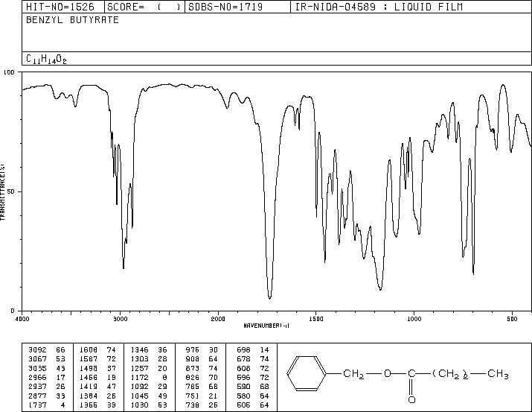Pick the 1303 wavenumber value
This screenshot has height=412, width=532.
click(x=139, y=358)
